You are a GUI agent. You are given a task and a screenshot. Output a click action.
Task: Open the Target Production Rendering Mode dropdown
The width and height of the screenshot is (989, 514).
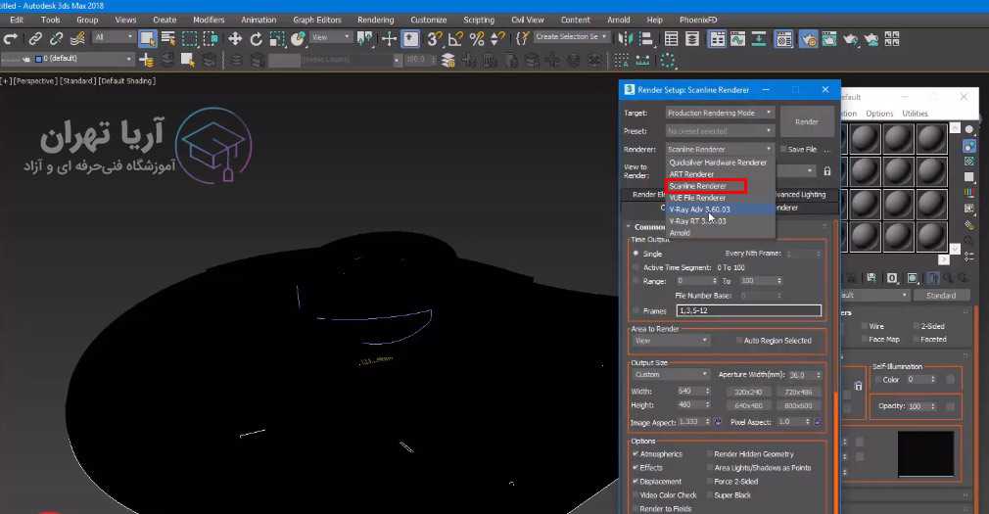point(720,113)
